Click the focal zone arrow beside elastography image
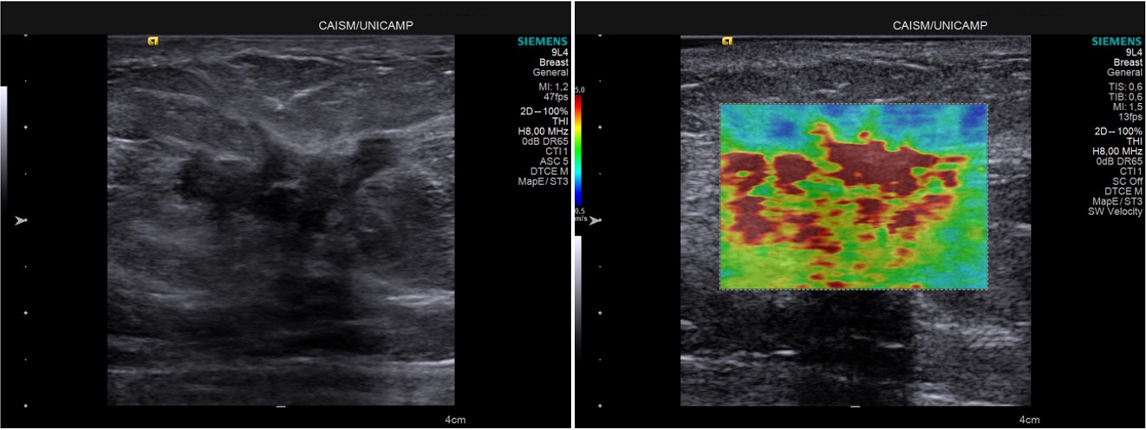This screenshot has height=430, width=1146. point(596,221)
